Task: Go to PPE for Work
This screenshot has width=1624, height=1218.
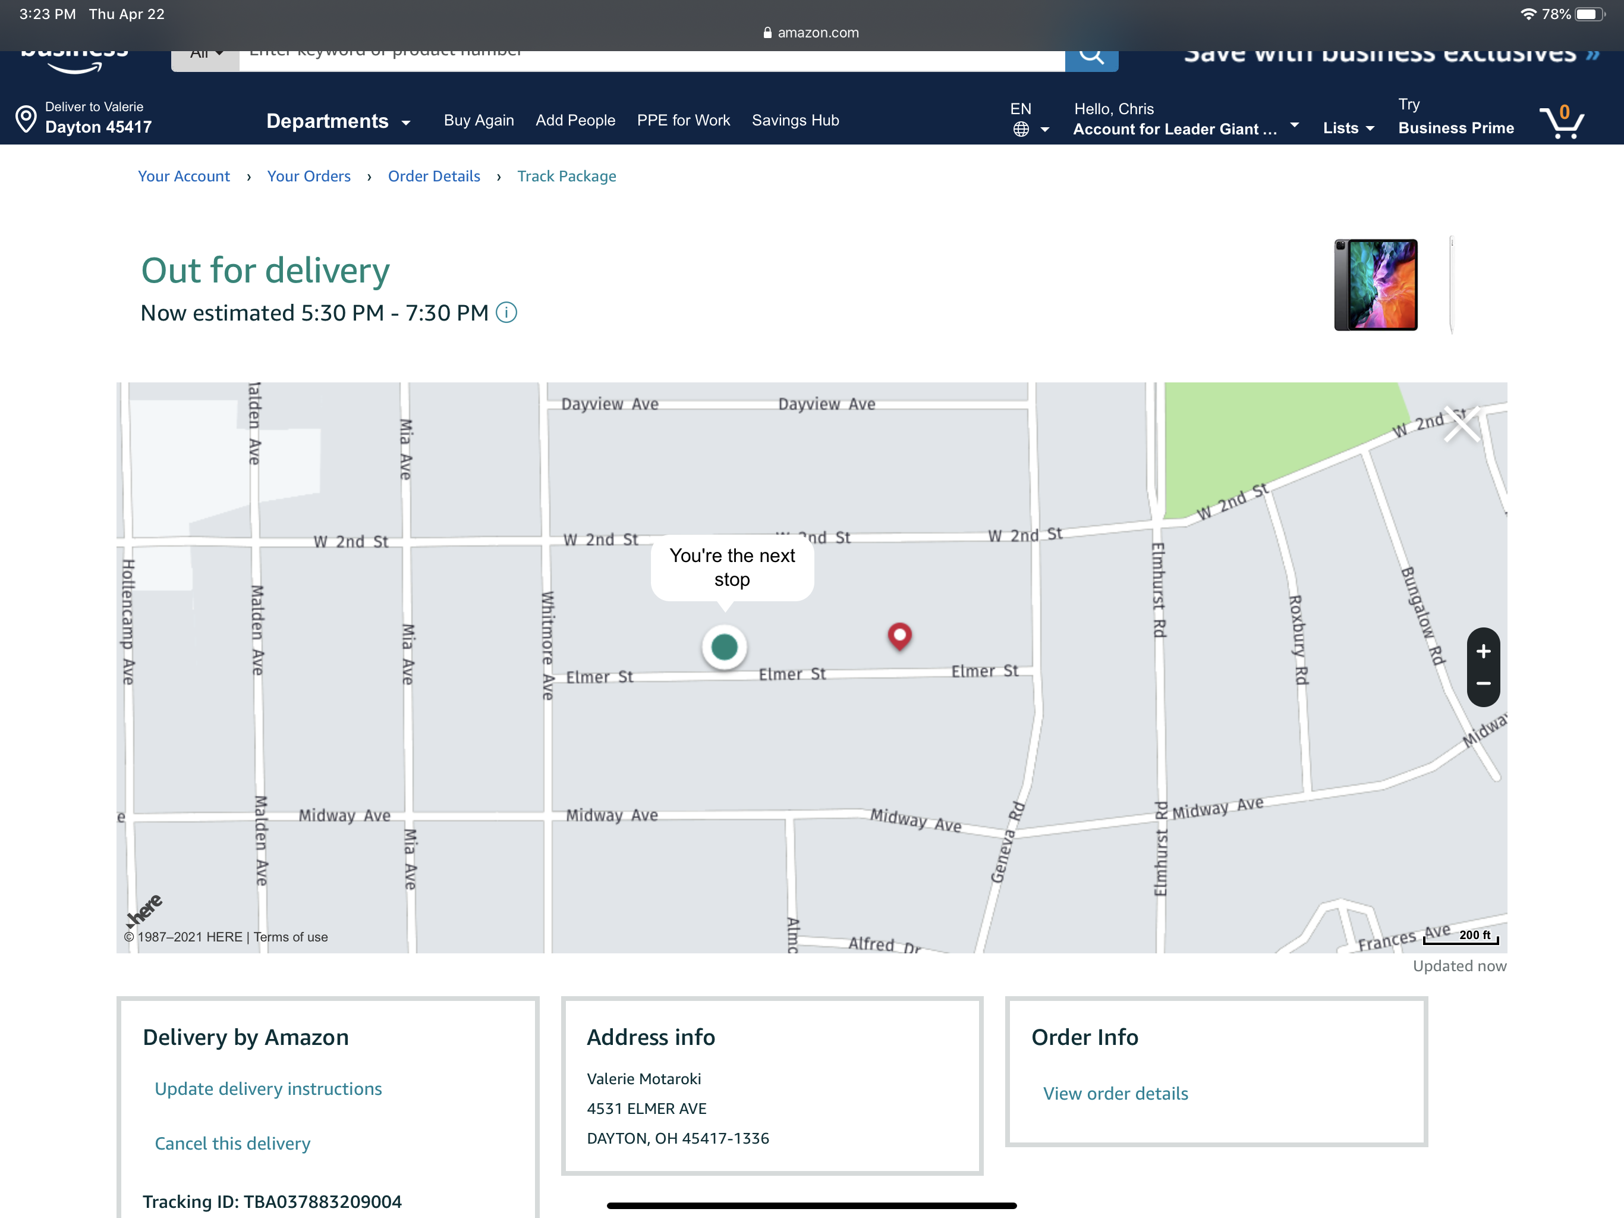Action: 683,121
